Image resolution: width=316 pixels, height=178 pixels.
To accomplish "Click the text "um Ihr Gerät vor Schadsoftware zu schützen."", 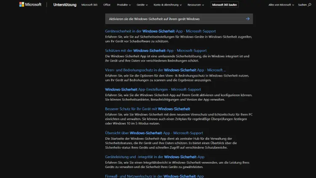I will (x=137, y=41).
